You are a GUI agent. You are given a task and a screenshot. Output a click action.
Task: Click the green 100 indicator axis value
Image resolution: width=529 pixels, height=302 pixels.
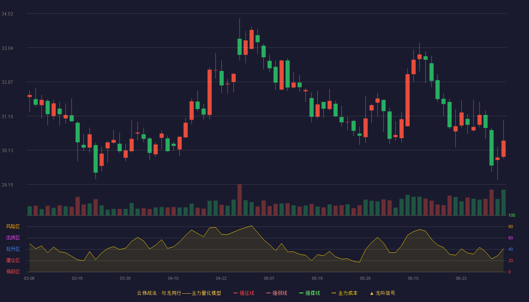(x=512, y=216)
